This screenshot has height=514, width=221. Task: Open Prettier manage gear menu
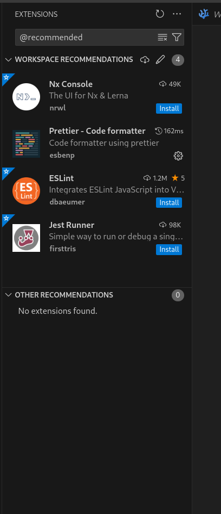pyautogui.click(x=178, y=156)
